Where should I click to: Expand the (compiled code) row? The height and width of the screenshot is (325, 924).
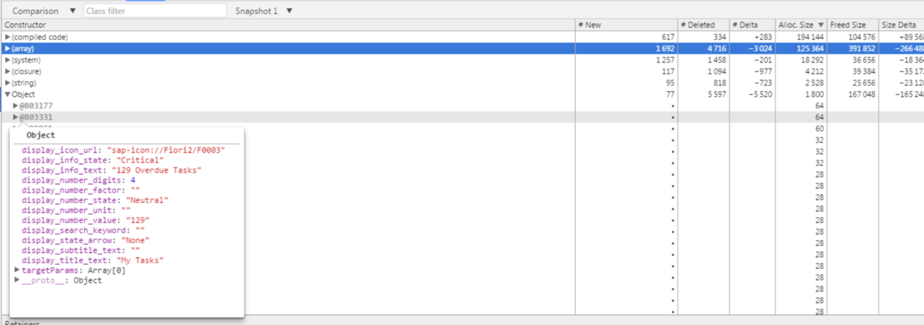[7, 37]
